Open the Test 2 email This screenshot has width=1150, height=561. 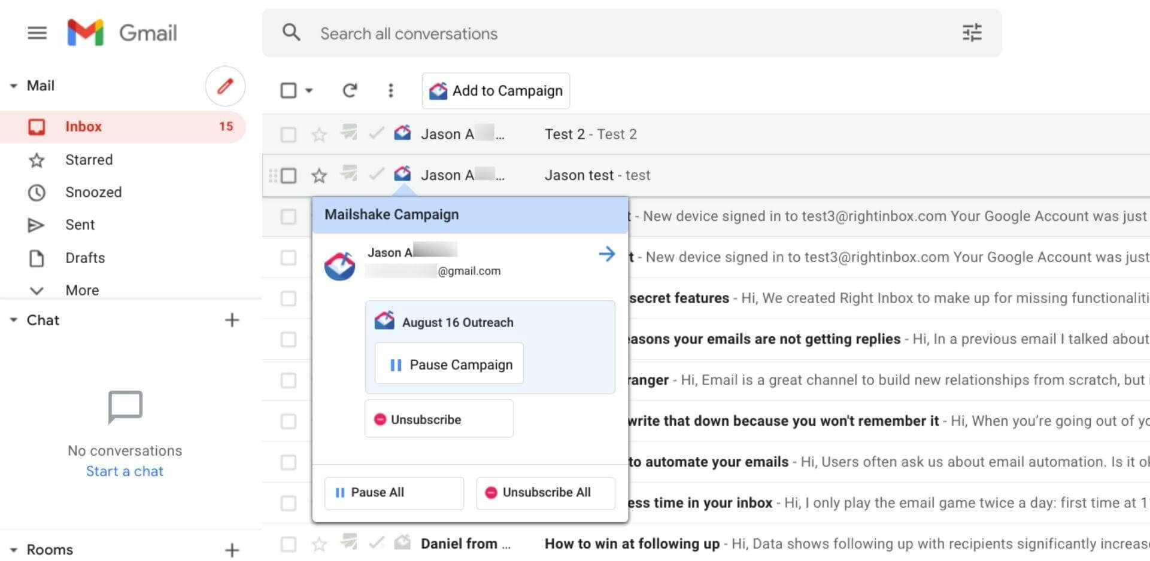(x=706, y=135)
